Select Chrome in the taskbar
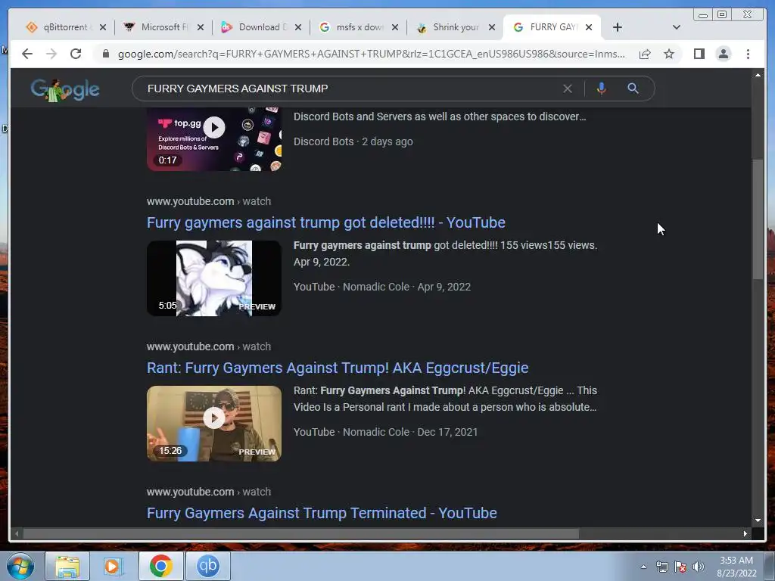775x581 pixels. pyautogui.click(x=160, y=566)
